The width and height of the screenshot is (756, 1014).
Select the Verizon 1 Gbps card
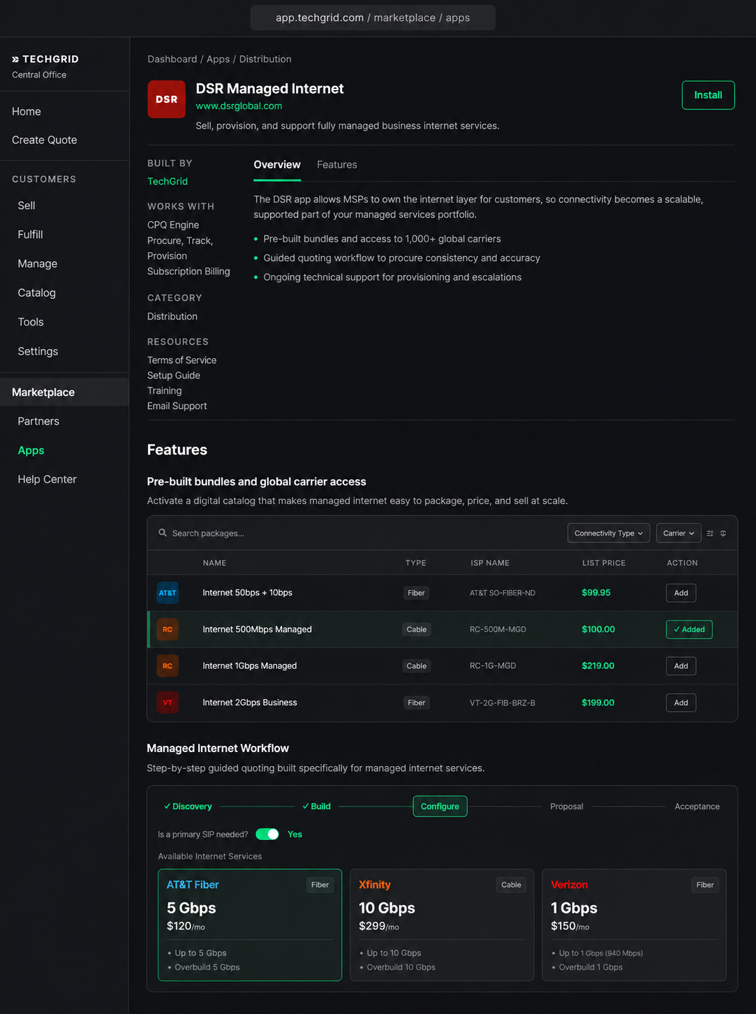(x=634, y=925)
